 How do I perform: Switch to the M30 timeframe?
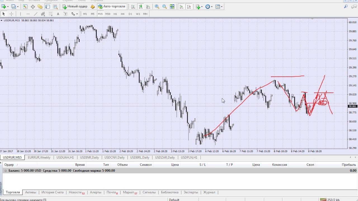click(x=108, y=14)
